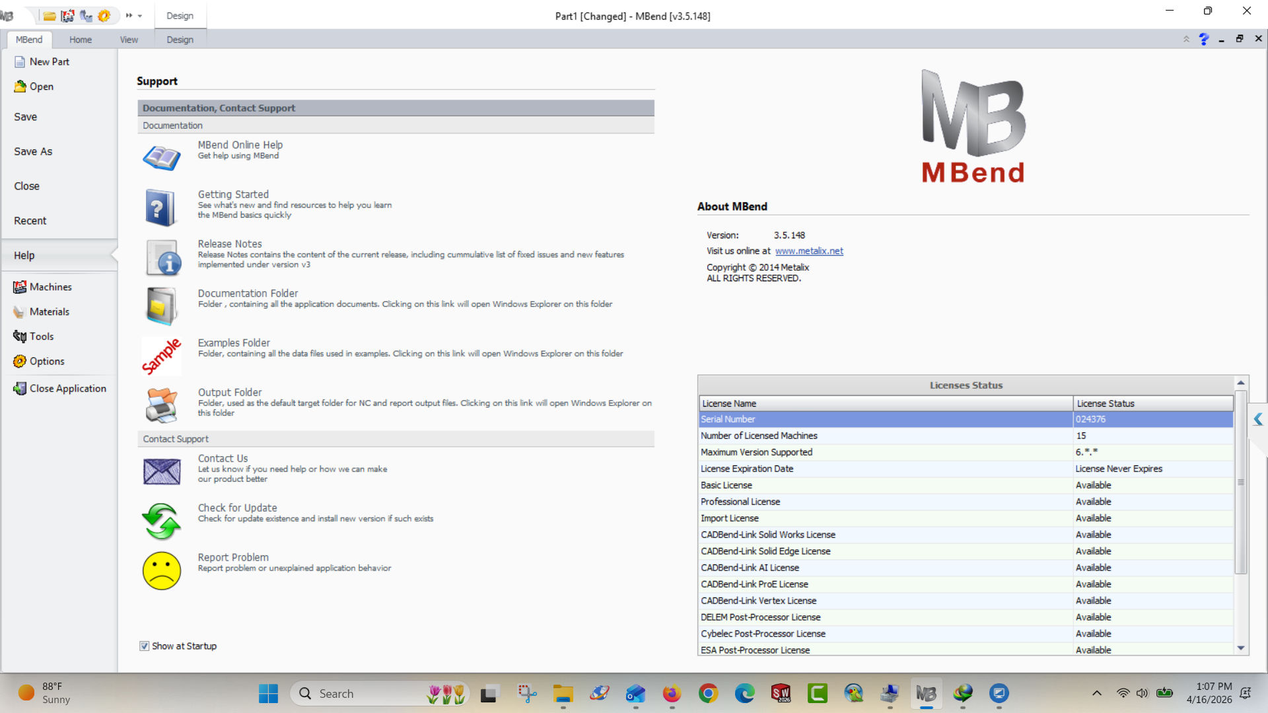
Task: Click the Close Application icon
Action: [20, 389]
